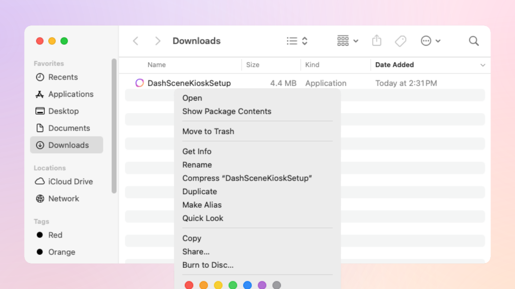Expand the group-by dropdown chevron
515x289 pixels.
356,41
